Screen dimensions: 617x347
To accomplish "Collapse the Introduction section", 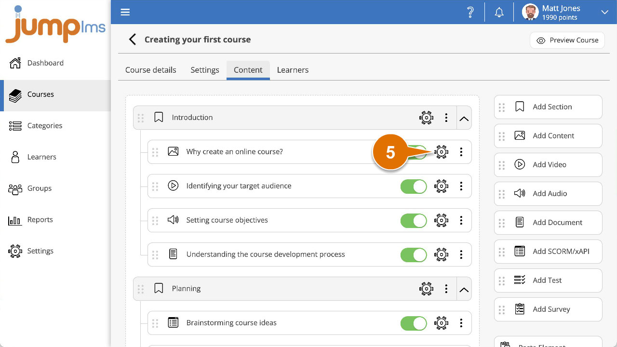I will [x=464, y=118].
